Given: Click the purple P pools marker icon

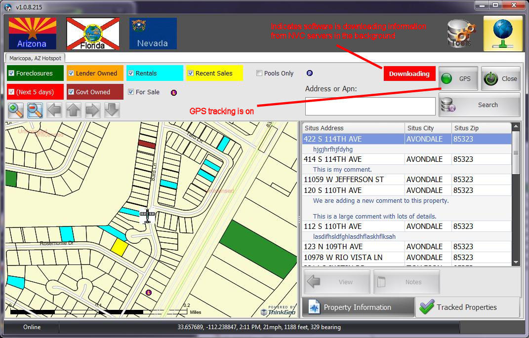Looking at the screenshot, I should click(309, 73).
